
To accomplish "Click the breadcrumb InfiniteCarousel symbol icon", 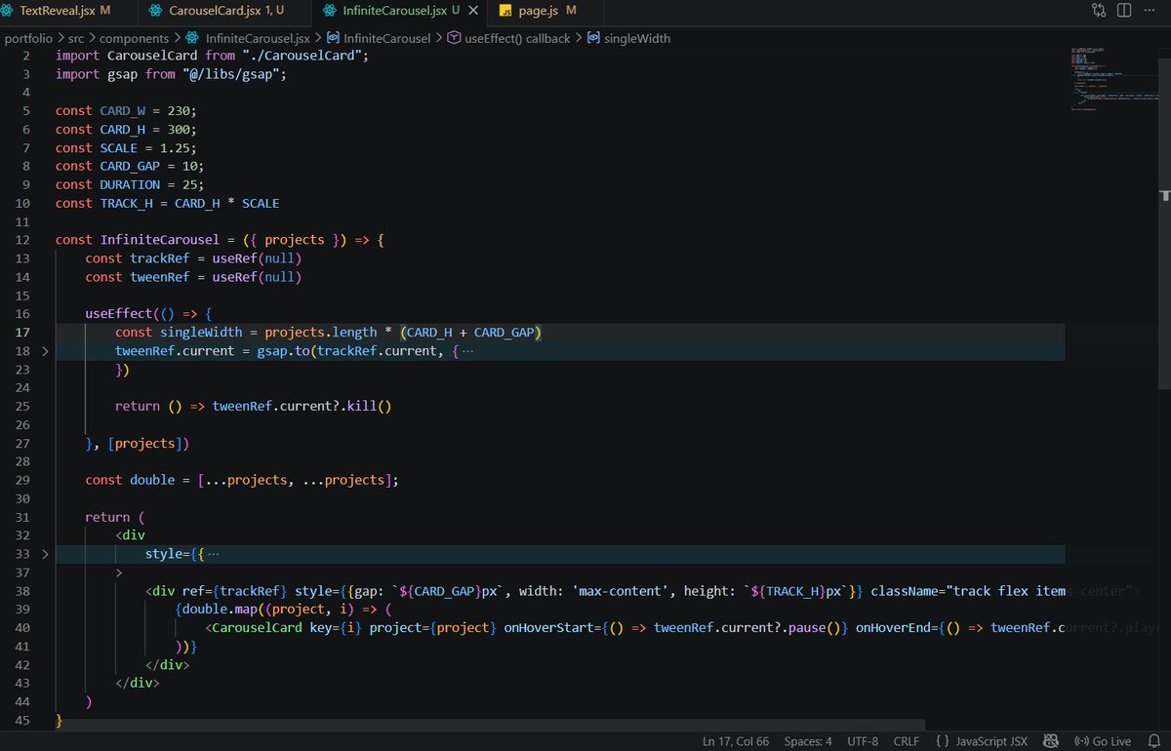I will tap(332, 39).
